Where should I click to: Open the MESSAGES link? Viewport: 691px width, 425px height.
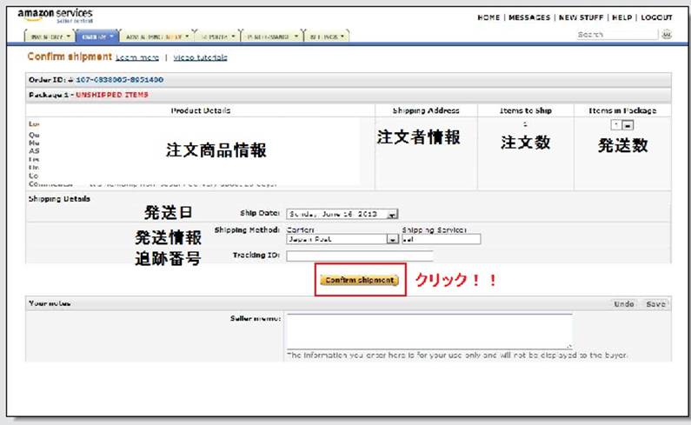[x=529, y=17]
